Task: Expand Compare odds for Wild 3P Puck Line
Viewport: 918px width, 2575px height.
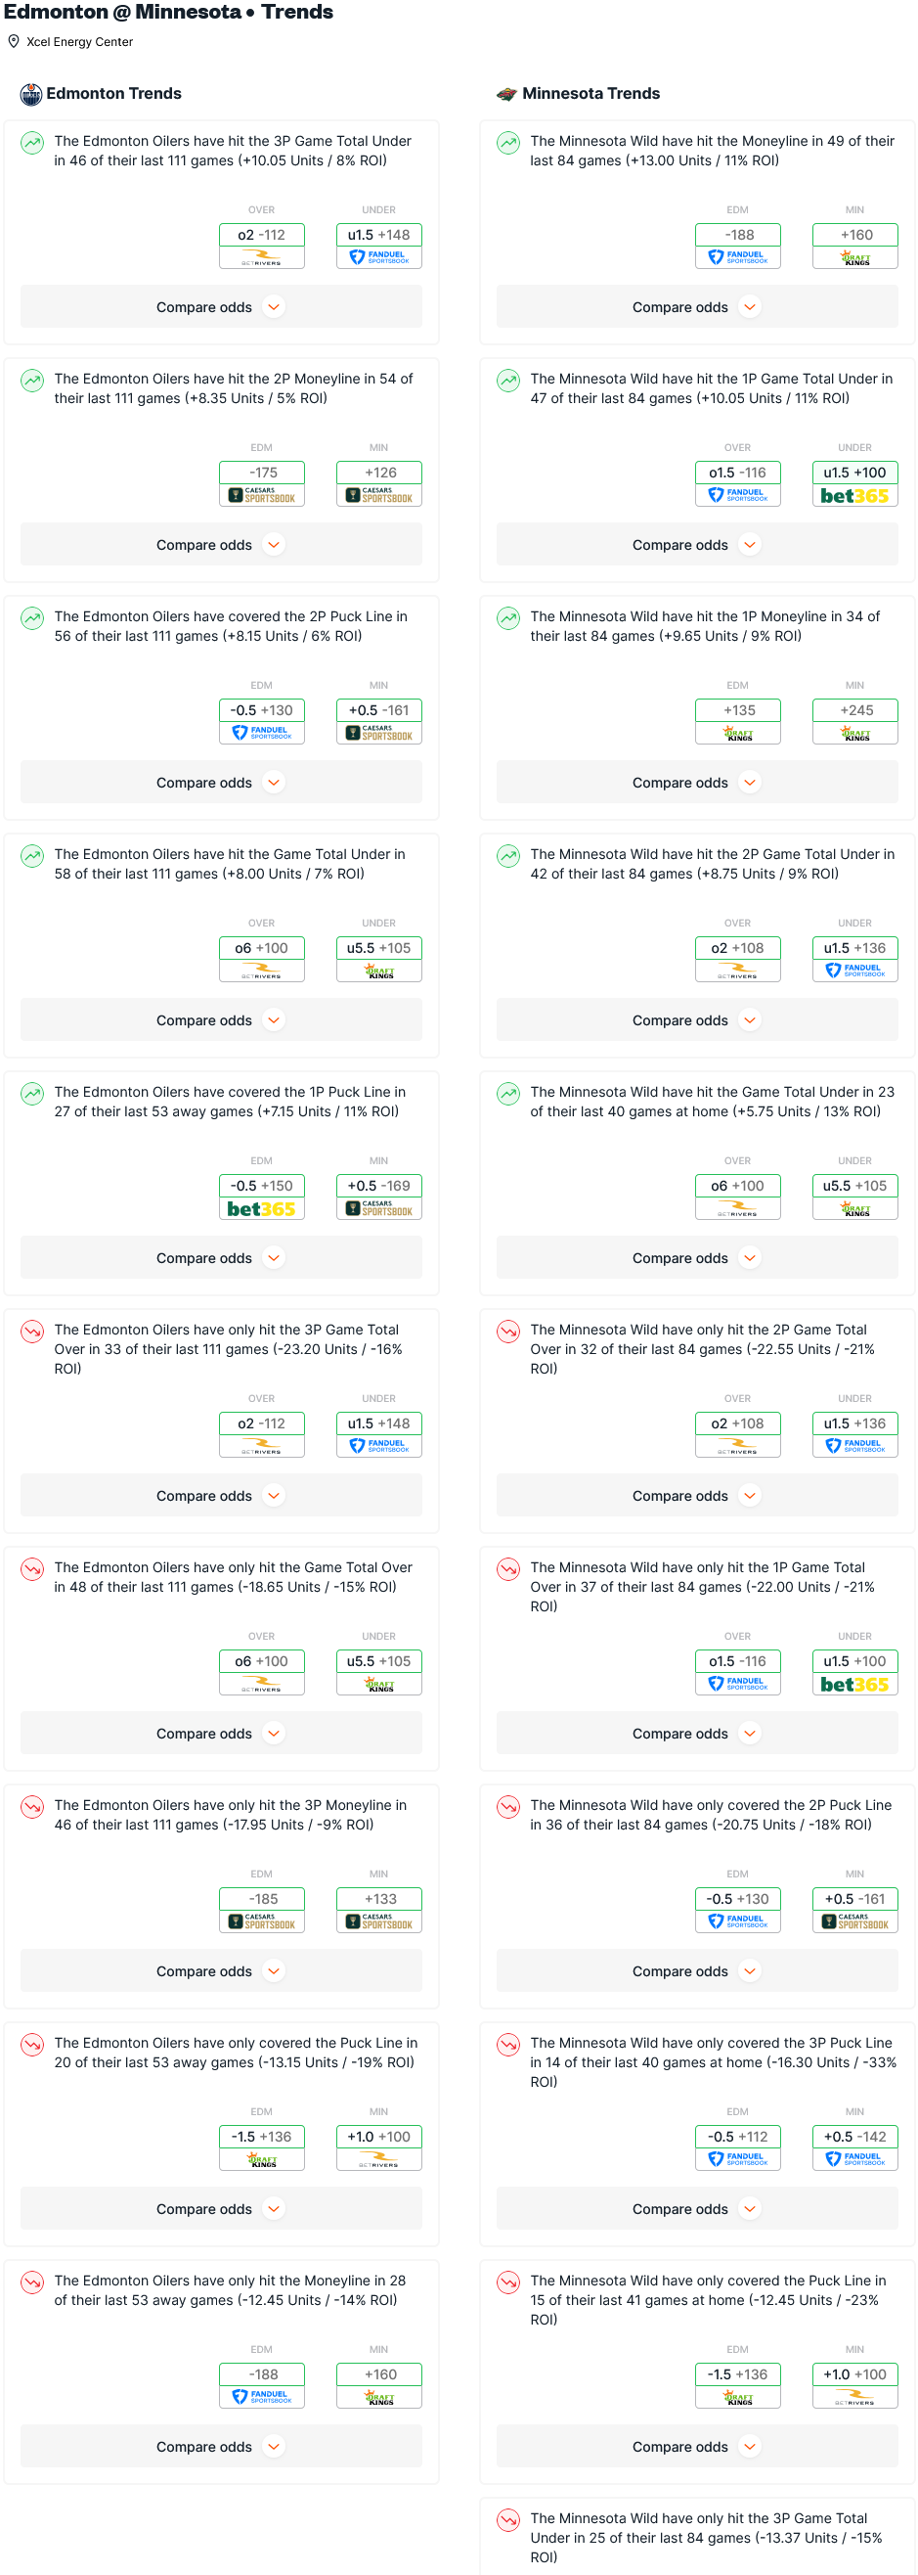Action: 697,2209
